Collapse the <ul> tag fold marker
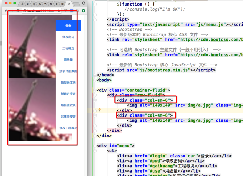Screen dimensions: 243x176 click(x=95, y=151)
